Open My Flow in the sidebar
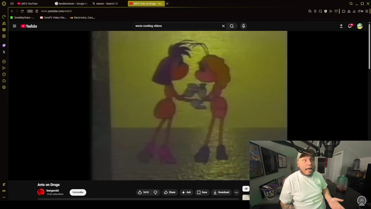The height and width of the screenshot is (209, 371). coord(4,68)
